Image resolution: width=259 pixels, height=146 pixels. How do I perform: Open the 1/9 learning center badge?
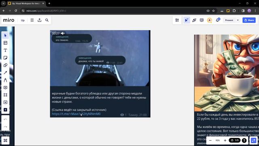tap(235, 140)
